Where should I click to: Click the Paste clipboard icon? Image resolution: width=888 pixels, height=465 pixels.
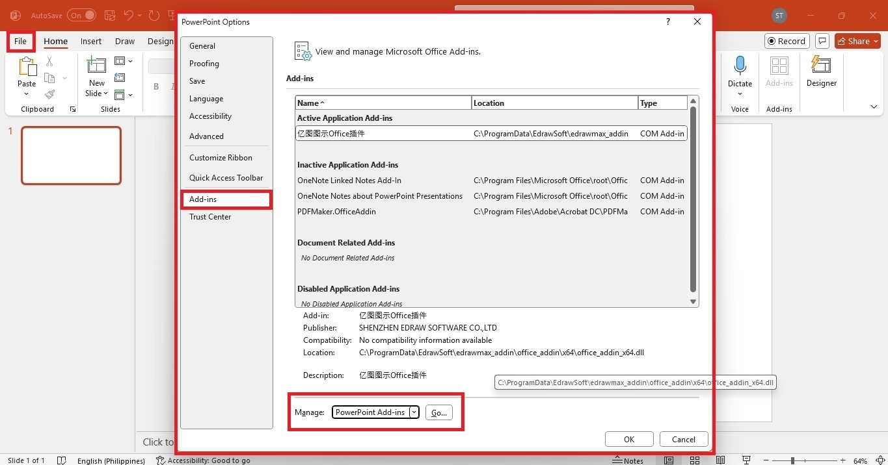[x=27, y=67]
